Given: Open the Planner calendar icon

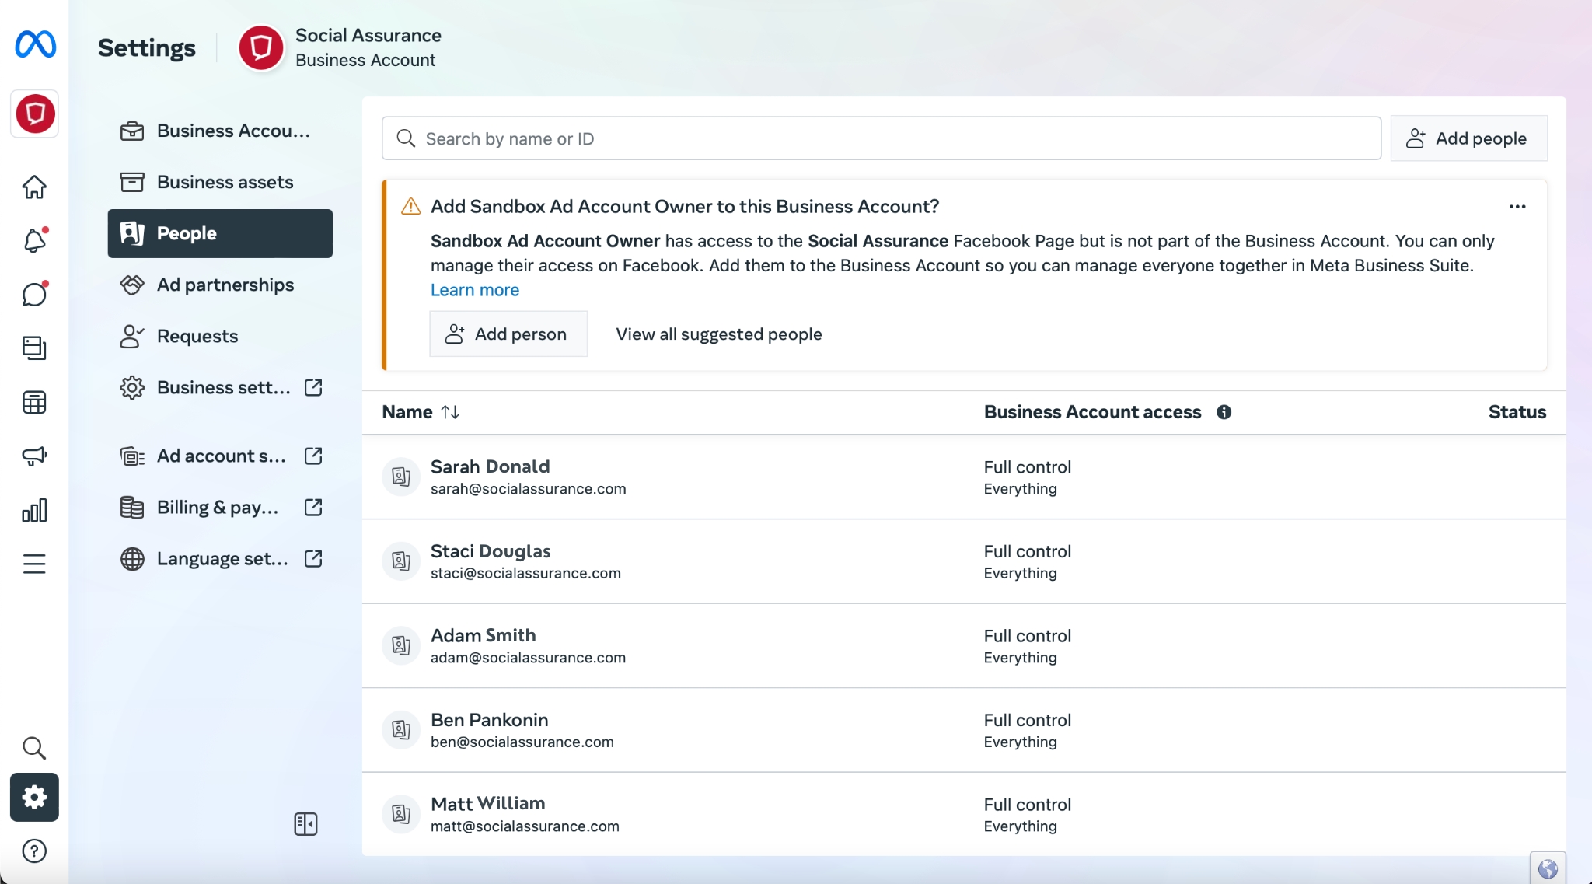Looking at the screenshot, I should point(34,402).
